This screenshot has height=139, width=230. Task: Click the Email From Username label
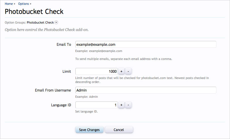pos(53,90)
